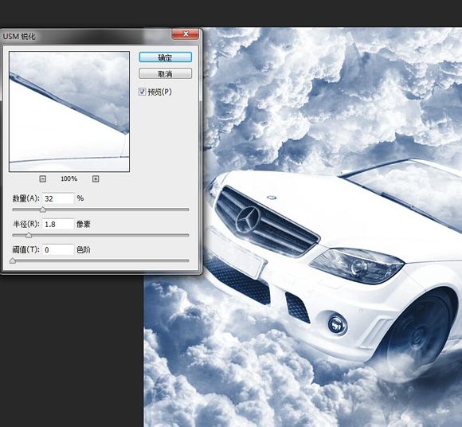Cancel the dialog with the 取消 button
This screenshot has width=462, height=427.
(x=166, y=73)
